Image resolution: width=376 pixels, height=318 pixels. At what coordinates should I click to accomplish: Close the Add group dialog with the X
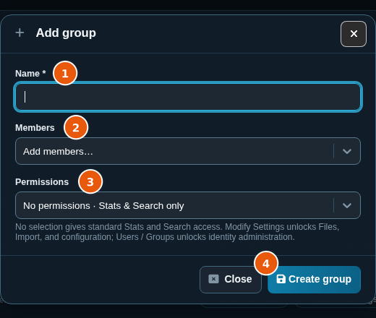[354, 34]
